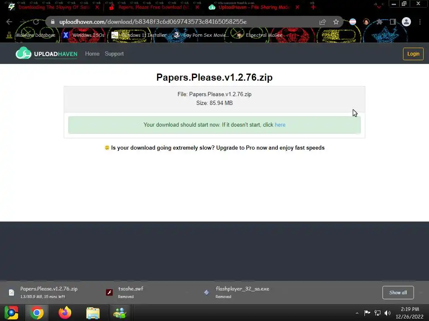Bookmark this page with the star icon

pos(336,22)
